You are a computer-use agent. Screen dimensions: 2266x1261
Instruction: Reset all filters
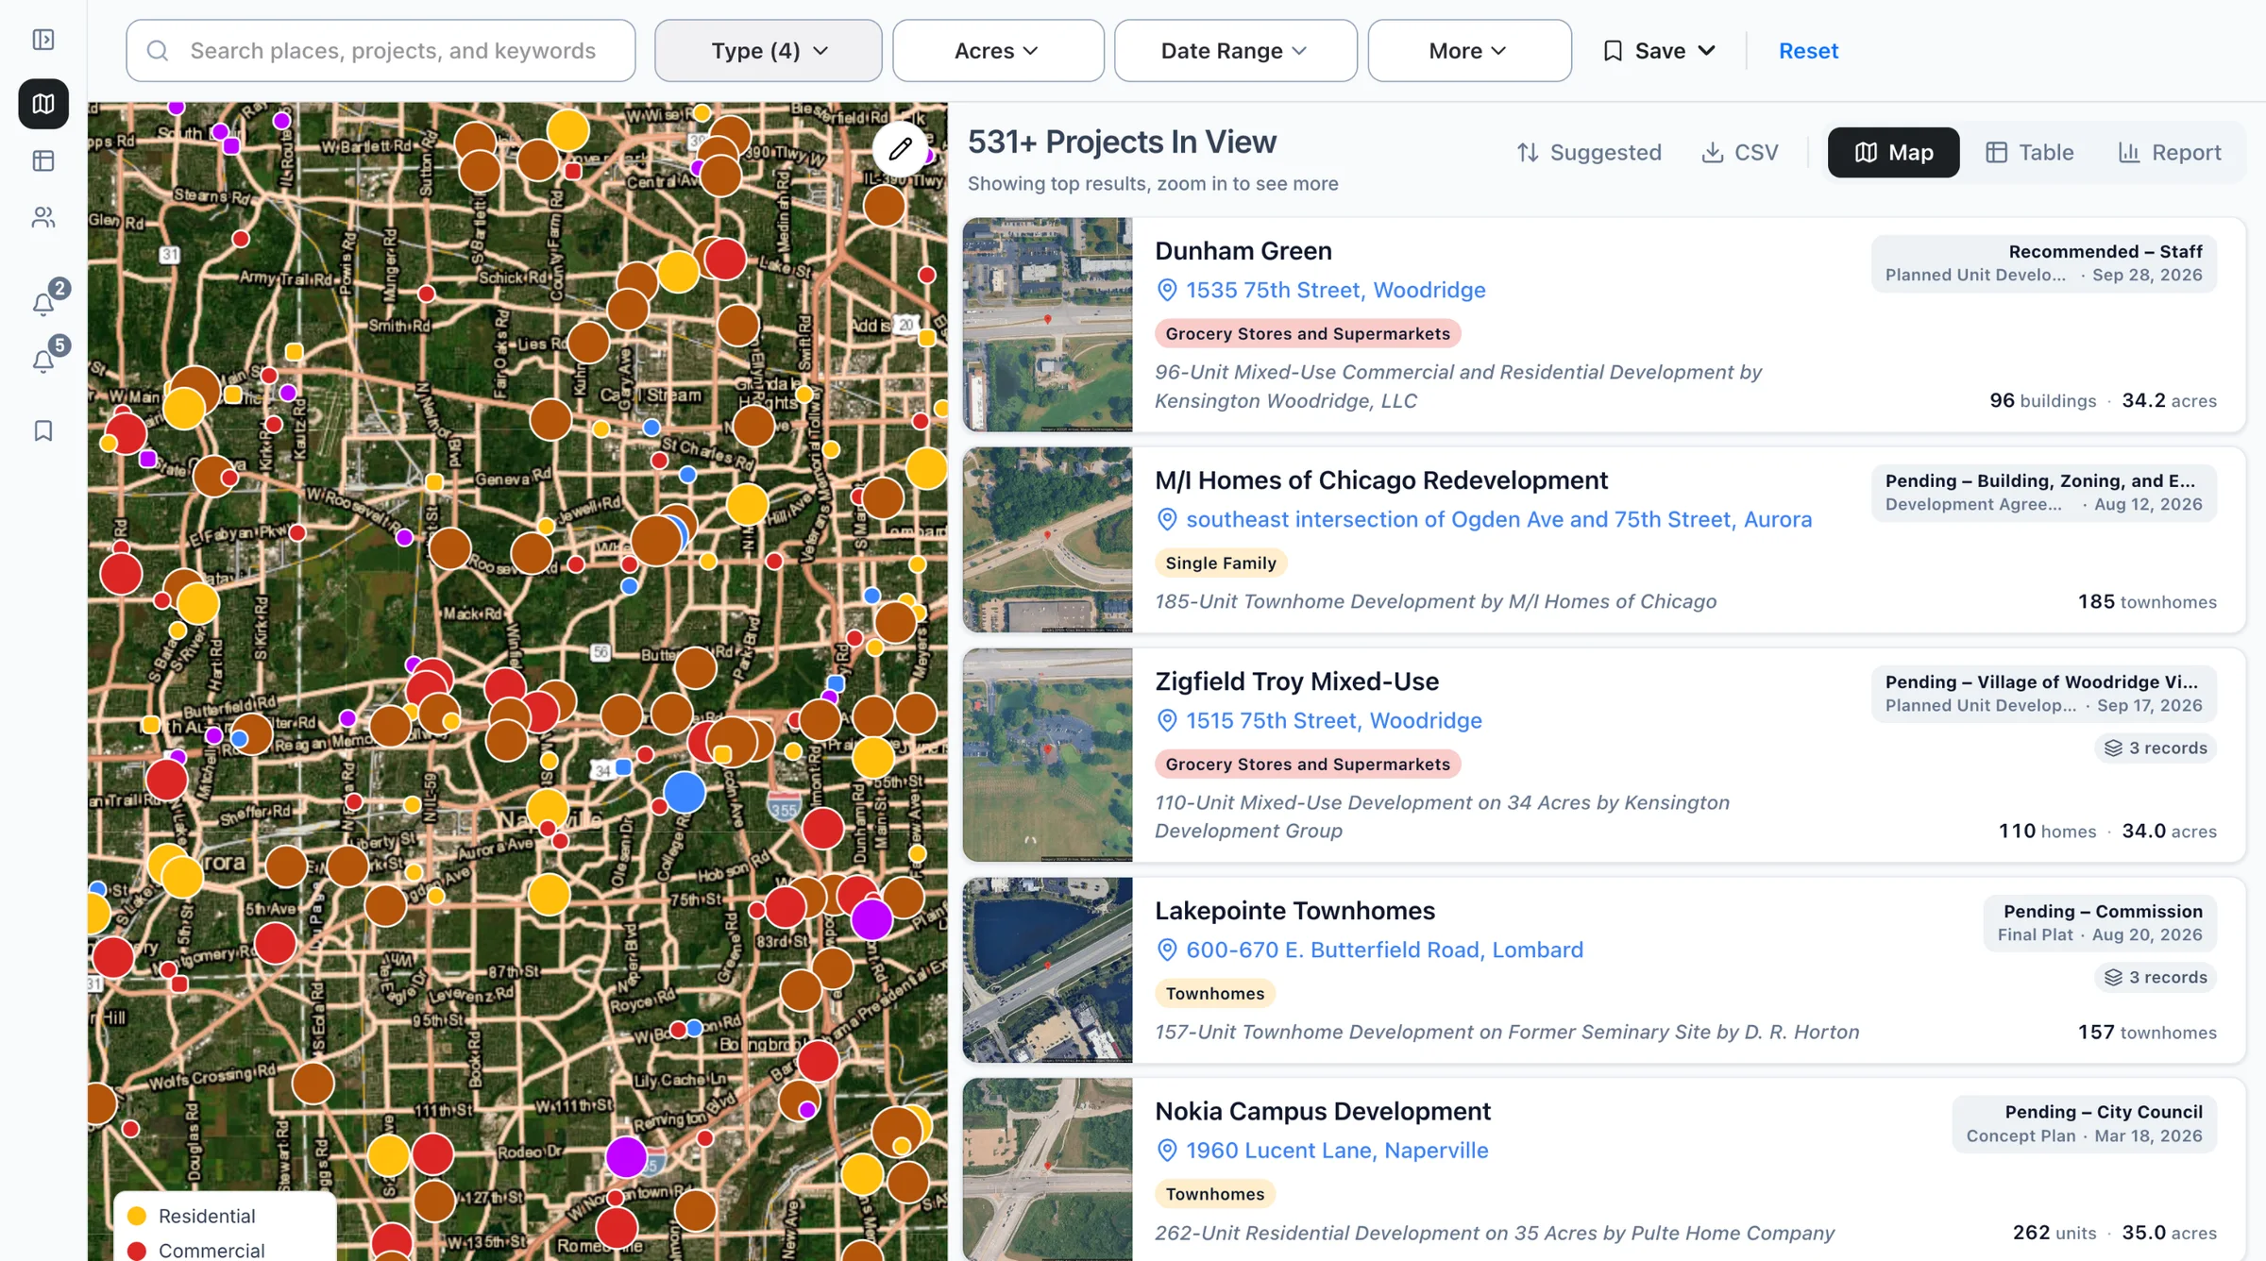[1808, 51]
